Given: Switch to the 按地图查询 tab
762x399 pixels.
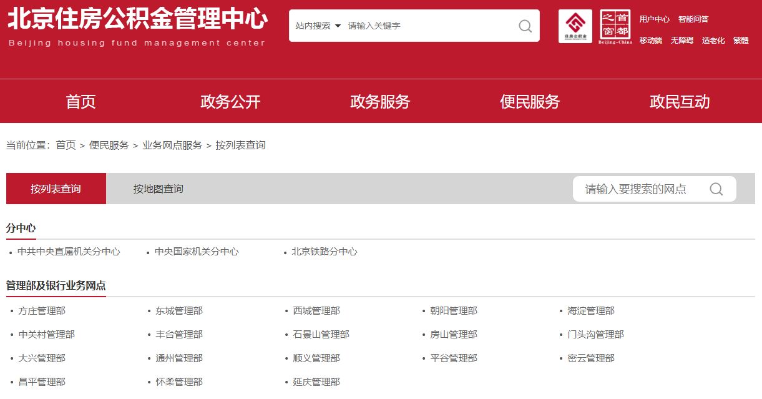Looking at the screenshot, I should [158, 189].
